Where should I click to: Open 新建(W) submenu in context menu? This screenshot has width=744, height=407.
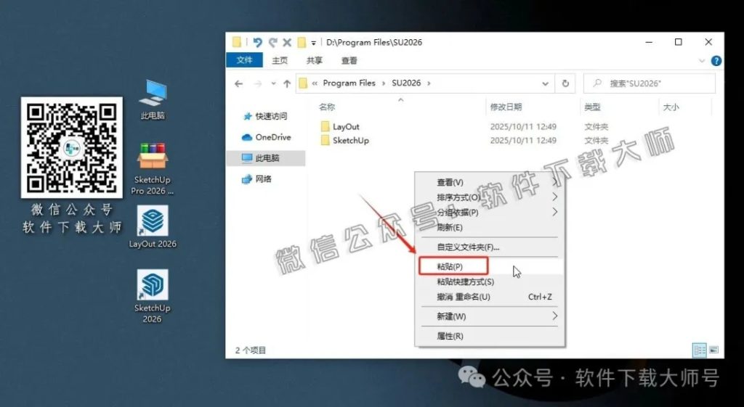tap(490, 316)
